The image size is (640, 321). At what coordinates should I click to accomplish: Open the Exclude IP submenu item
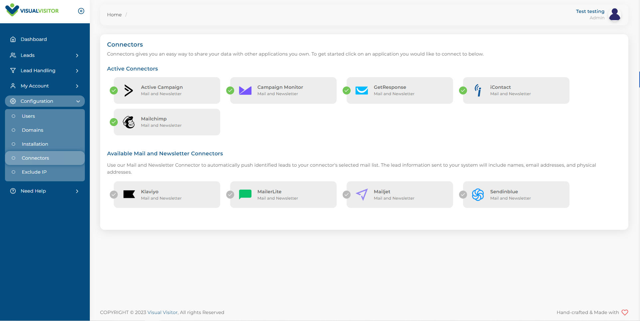tap(45, 172)
